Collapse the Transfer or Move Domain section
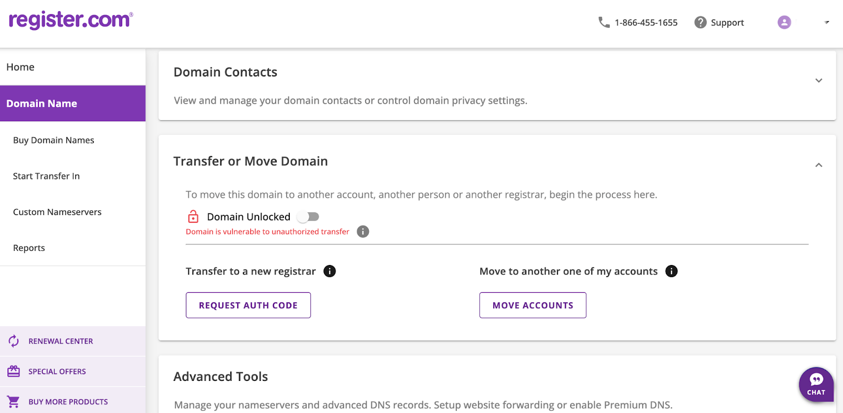Viewport: 843px width, 413px height. (819, 165)
